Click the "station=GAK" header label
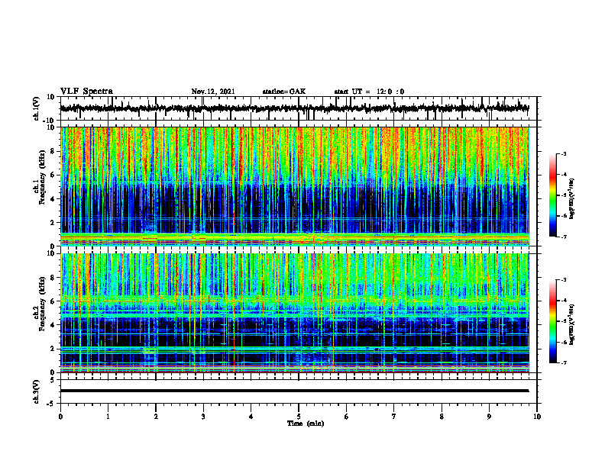Image resolution: width=605 pixels, height=467 pixels. 284,92
